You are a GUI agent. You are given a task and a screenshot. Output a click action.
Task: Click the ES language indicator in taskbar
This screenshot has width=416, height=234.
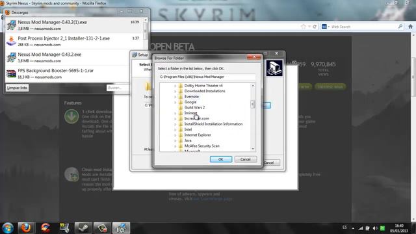[344, 227]
